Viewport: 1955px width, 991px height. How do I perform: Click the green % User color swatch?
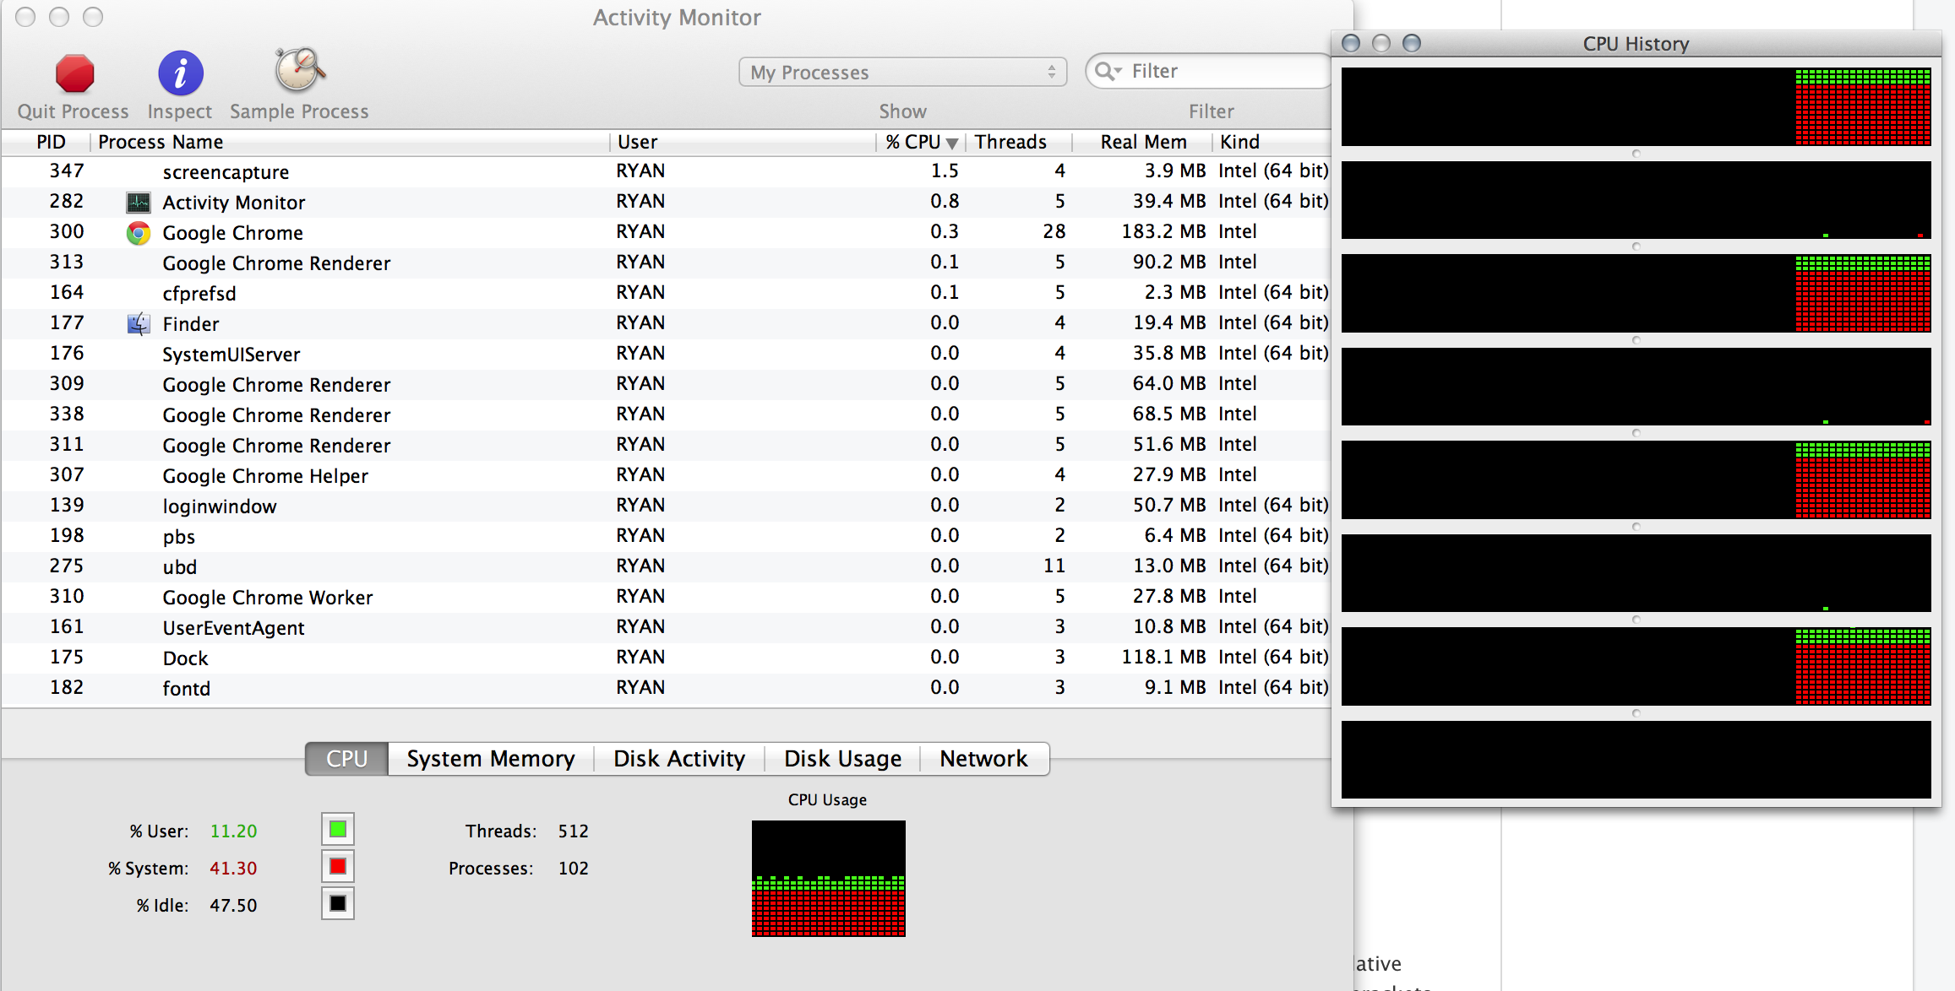[x=337, y=830]
